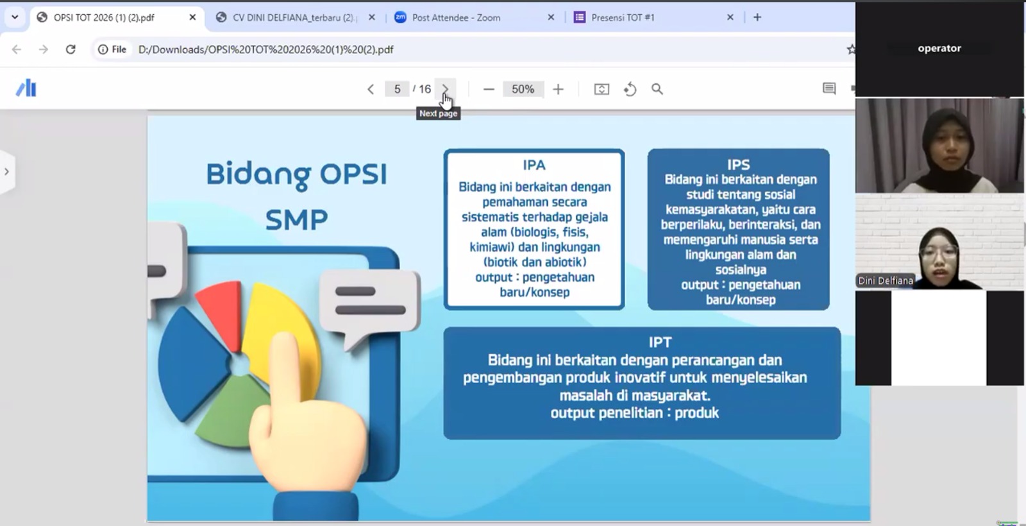Advance to the next PDF page
The image size is (1026, 526).
point(445,89)
